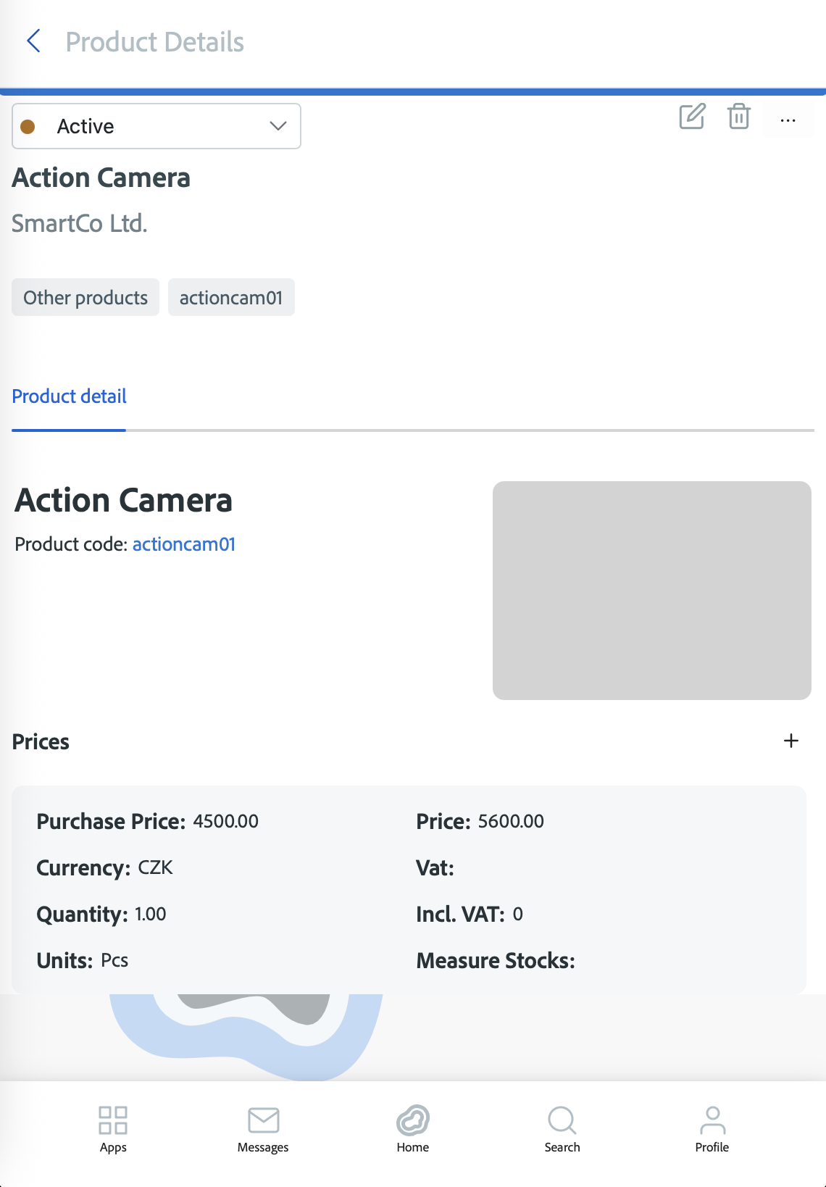Open the actioncam01 product code link
The width and height of the screenshot is (826, 1187).
[184, 544]
